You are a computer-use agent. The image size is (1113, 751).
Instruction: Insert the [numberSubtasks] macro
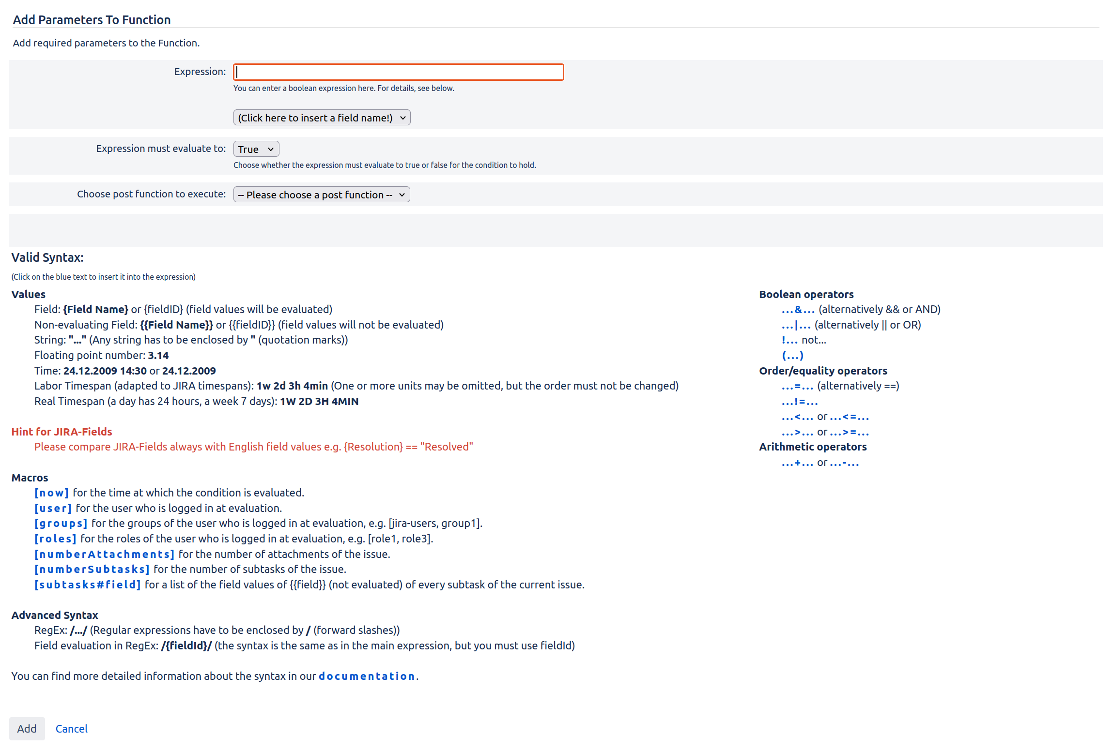[92, 569]
